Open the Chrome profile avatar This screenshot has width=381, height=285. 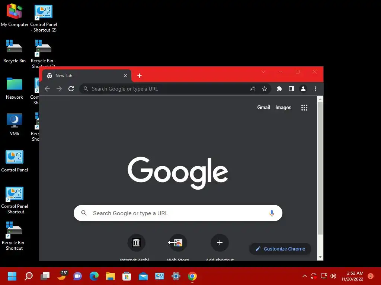(x=303, y=89)
